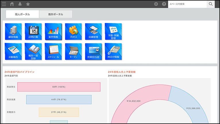Go to the home icon
Screen dimensions: 220x124
12,4
